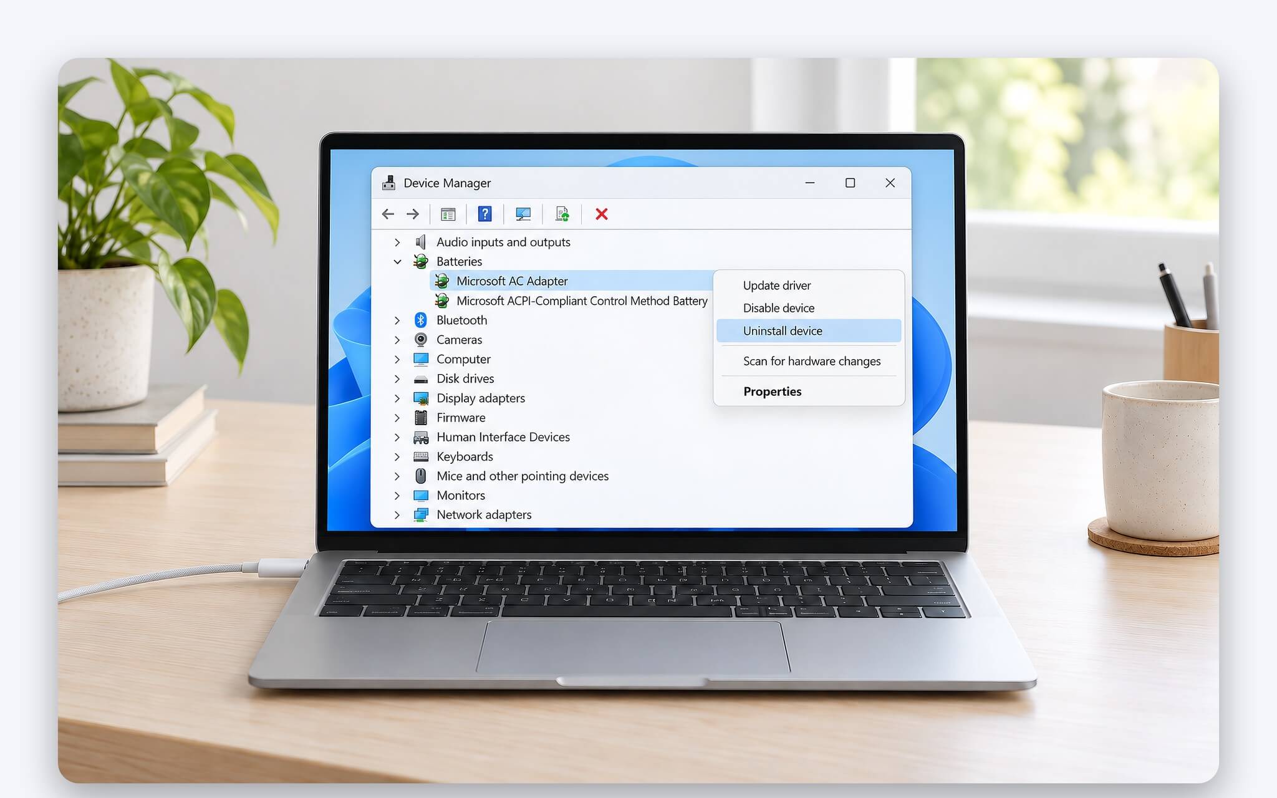Collapse the Batteries category
Screen dimensions: 1277x798
pyautogui.click(x=397, y=261)
